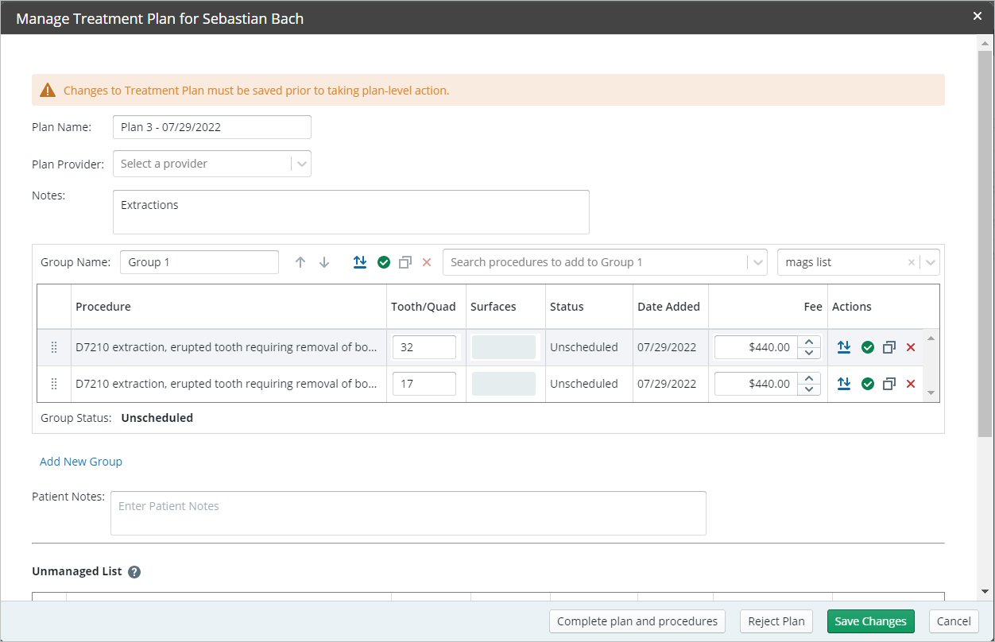
Task: Duplicate the tooth 32 procedure row
Action: click(889, 347)
